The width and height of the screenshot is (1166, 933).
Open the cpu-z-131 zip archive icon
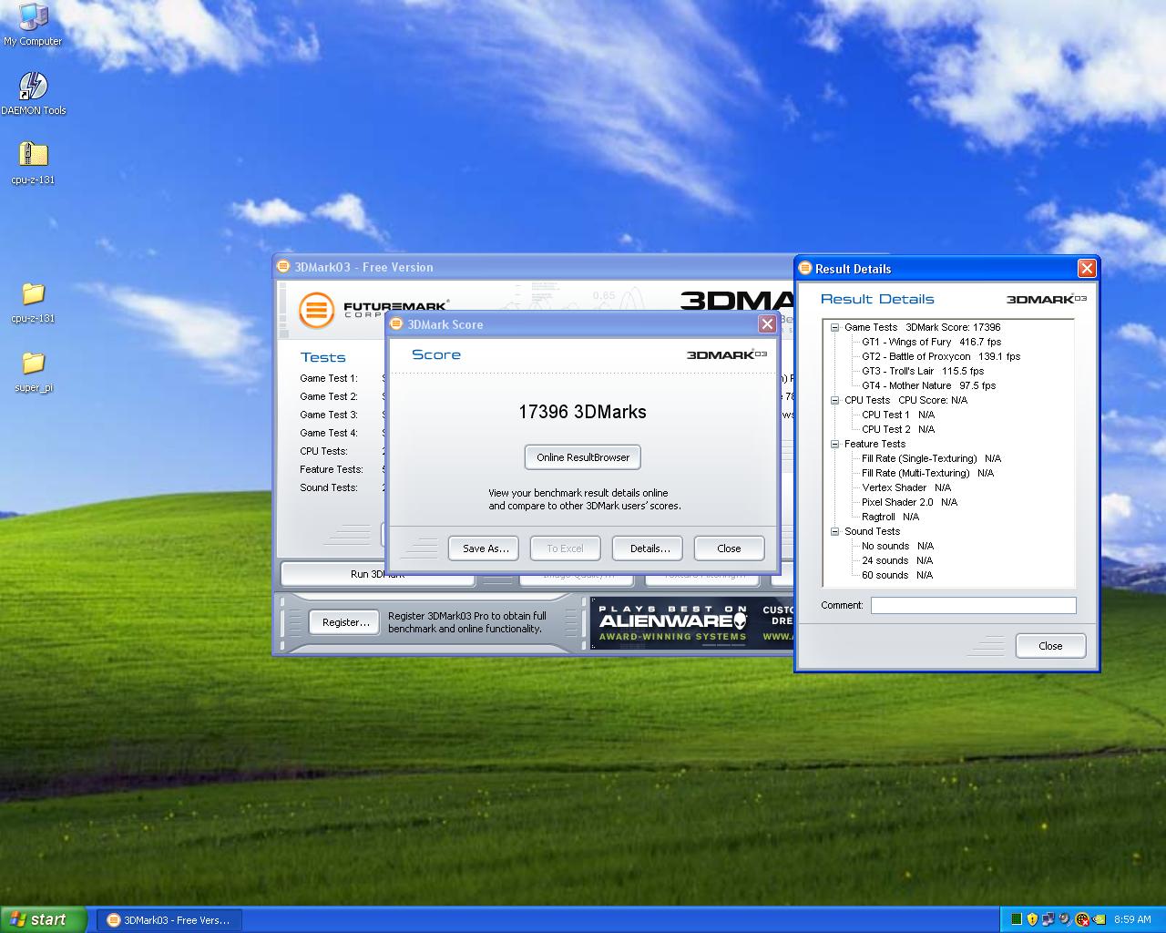point(33,155)
